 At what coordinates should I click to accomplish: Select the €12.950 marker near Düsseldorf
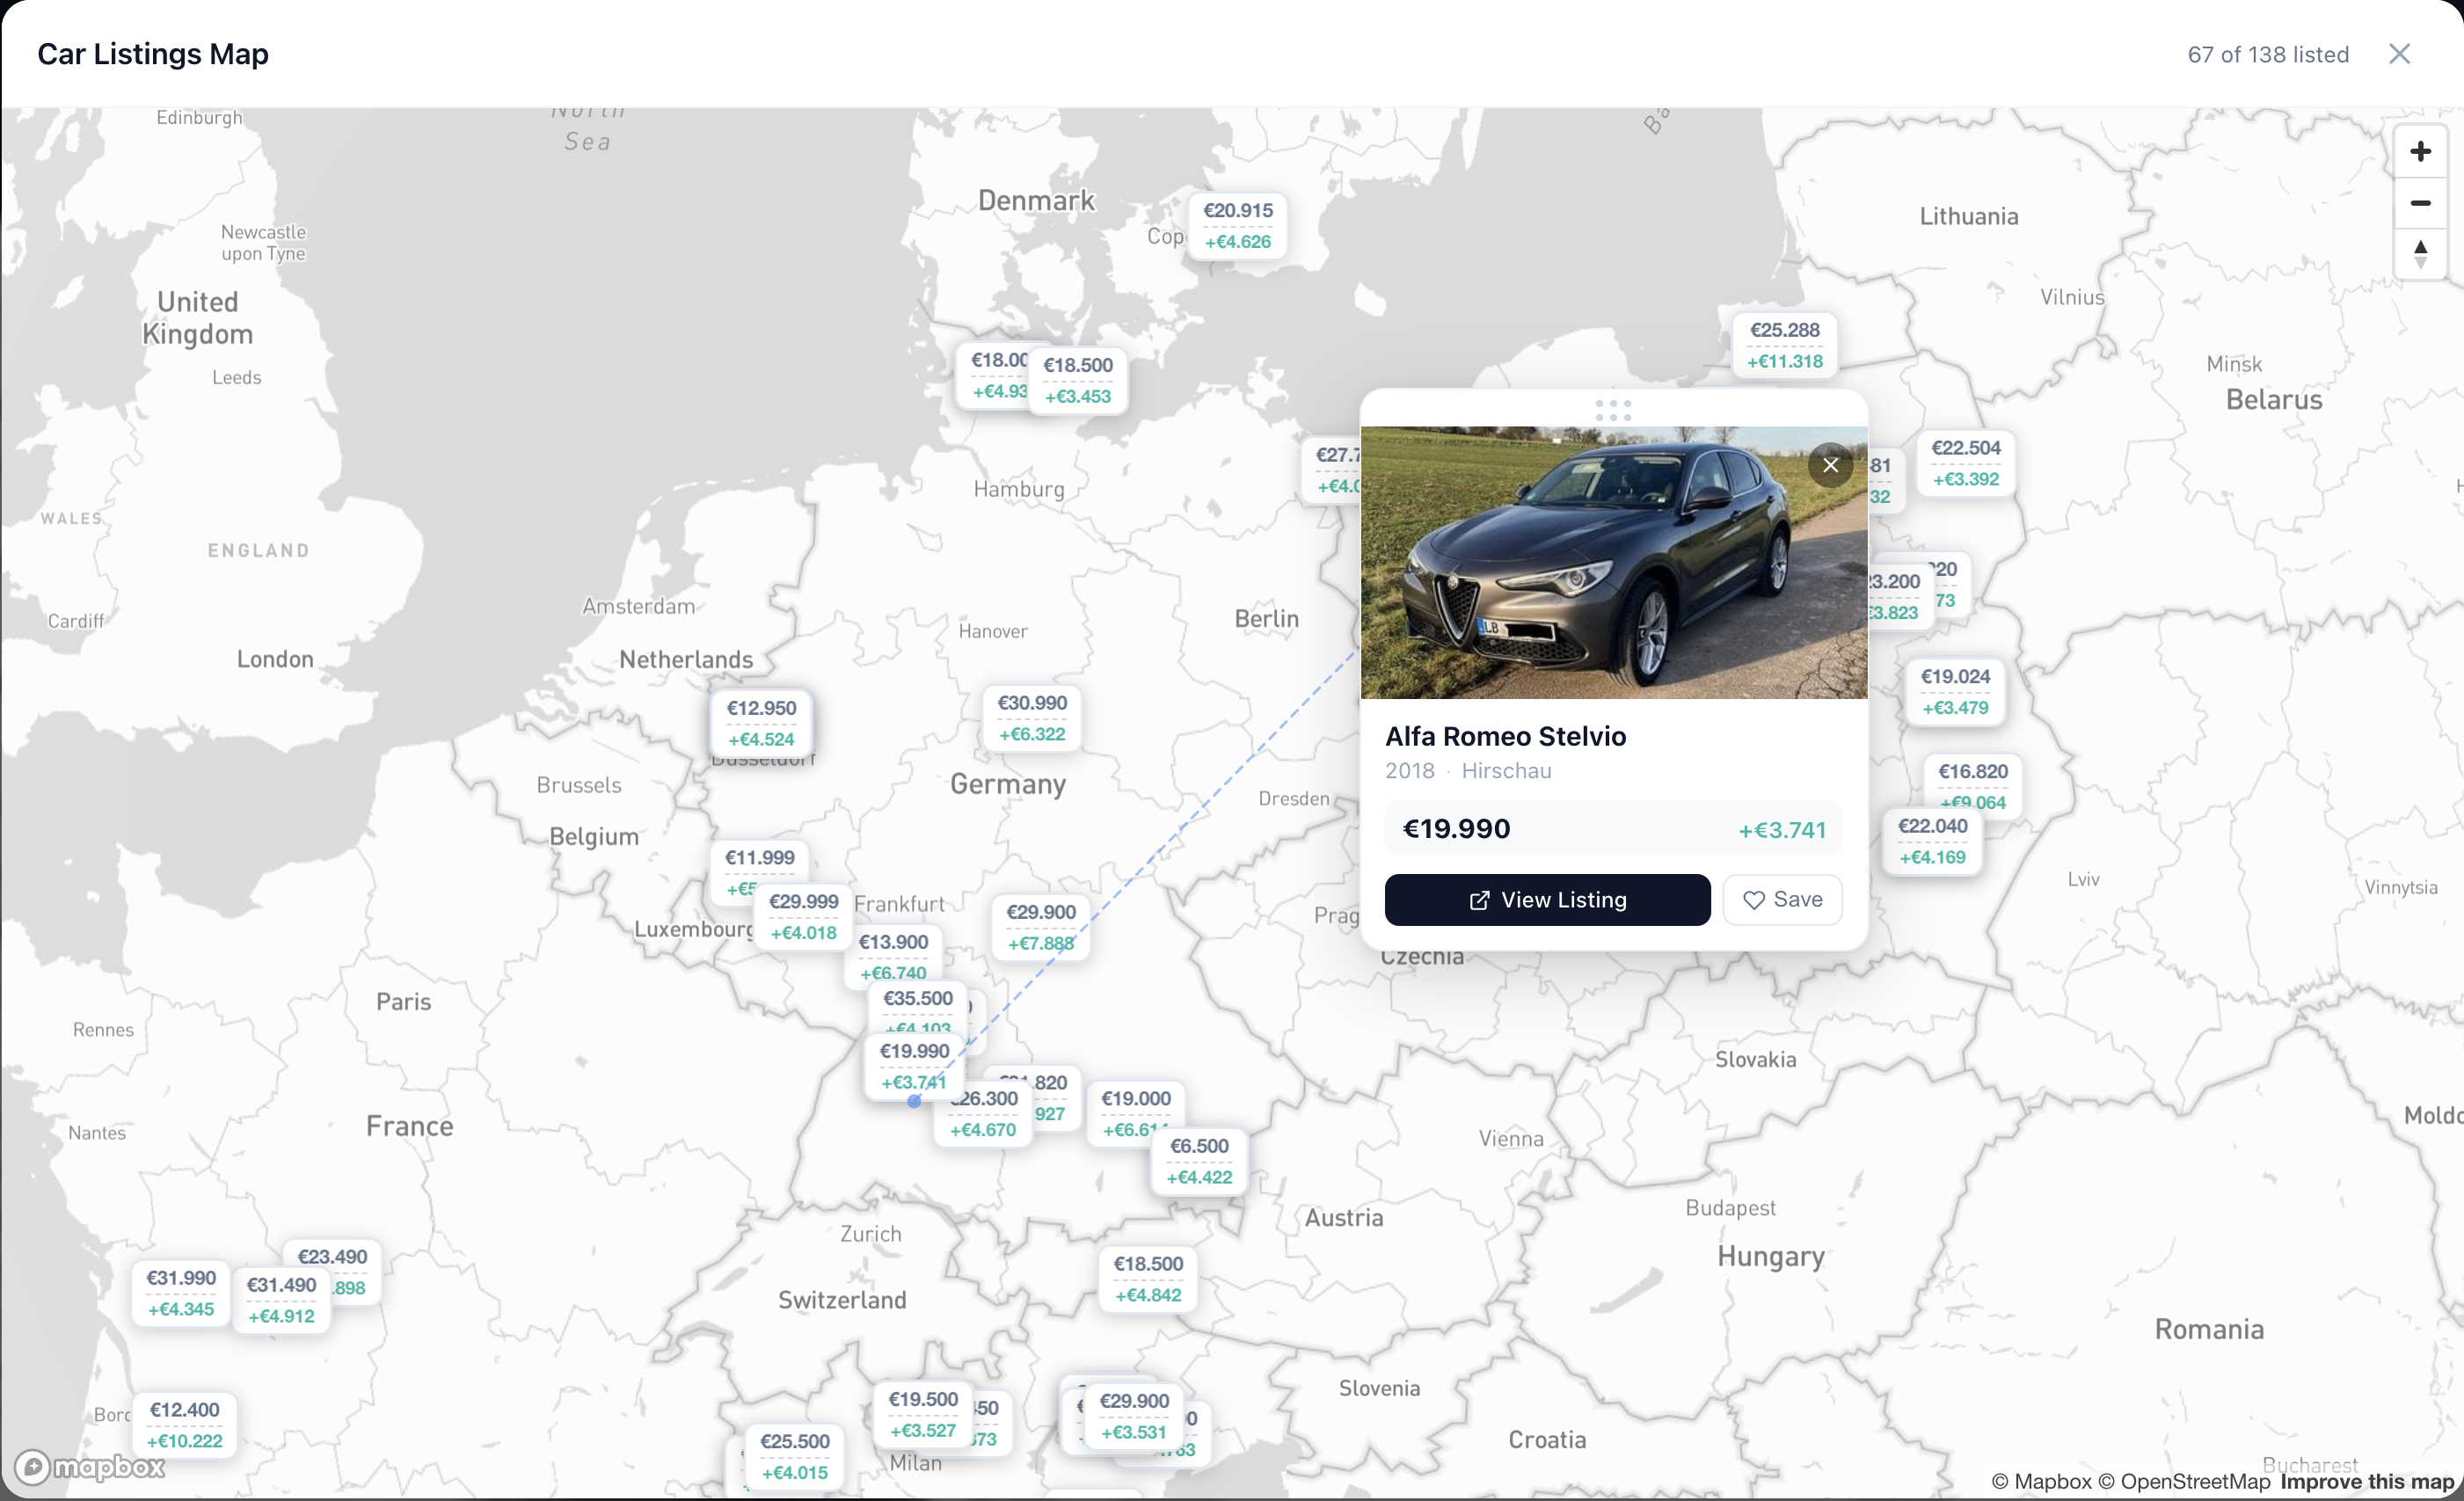[761, 722]
